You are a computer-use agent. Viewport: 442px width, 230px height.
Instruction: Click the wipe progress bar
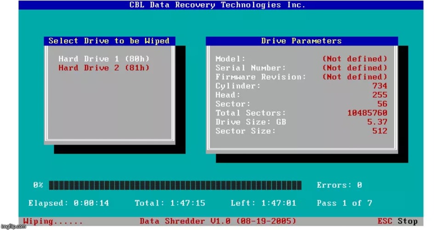point(175,185)
